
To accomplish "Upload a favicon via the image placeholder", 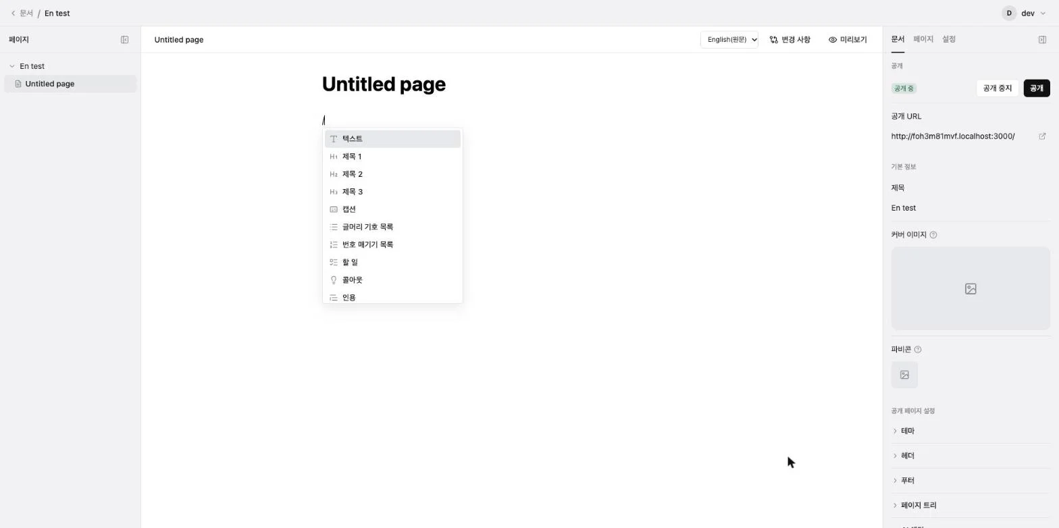I will 904,375.
